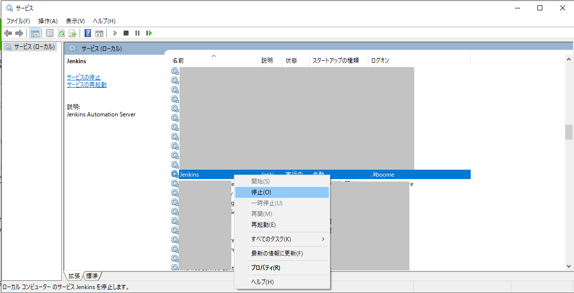Click the Start service play icon
574x293 pixels.
[115, 33]
